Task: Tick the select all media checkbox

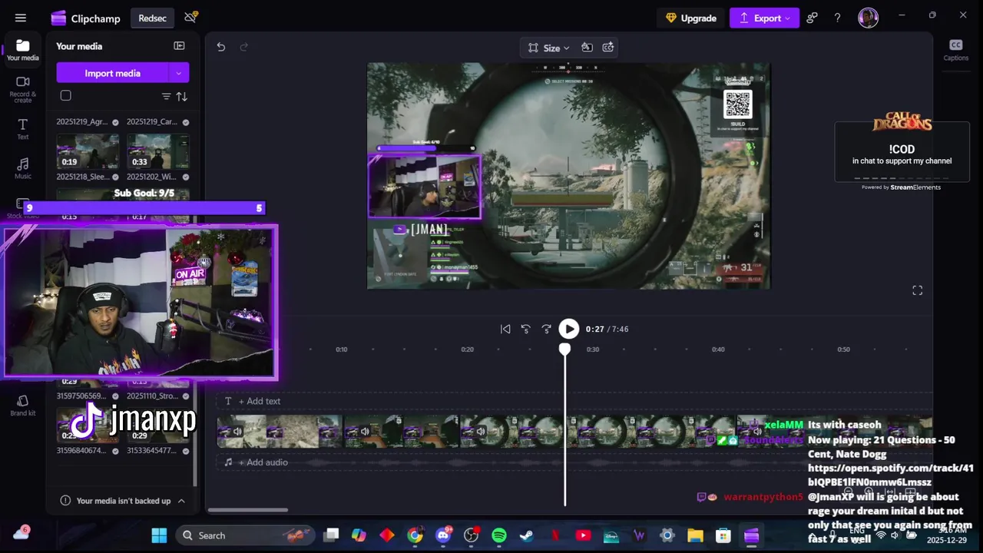Action: [x=66, y=96]
